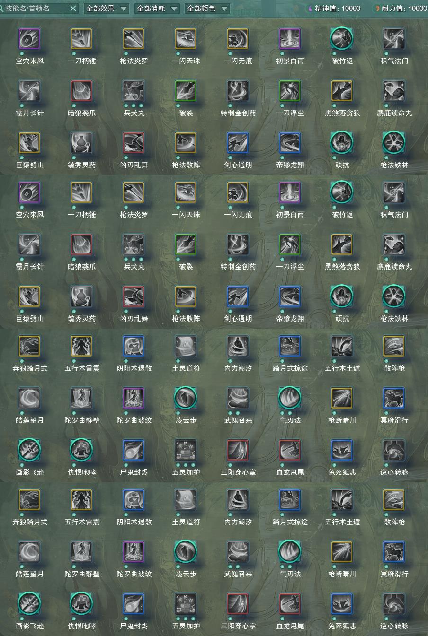Select the lower 顽抗 round skill icon
Viewport: 428px width, 636px height.
tap(342, 296)
